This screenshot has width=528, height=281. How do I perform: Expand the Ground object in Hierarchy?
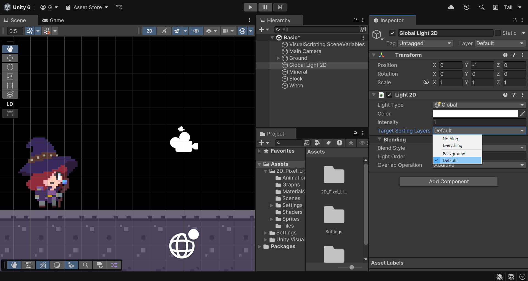point(278,58)
